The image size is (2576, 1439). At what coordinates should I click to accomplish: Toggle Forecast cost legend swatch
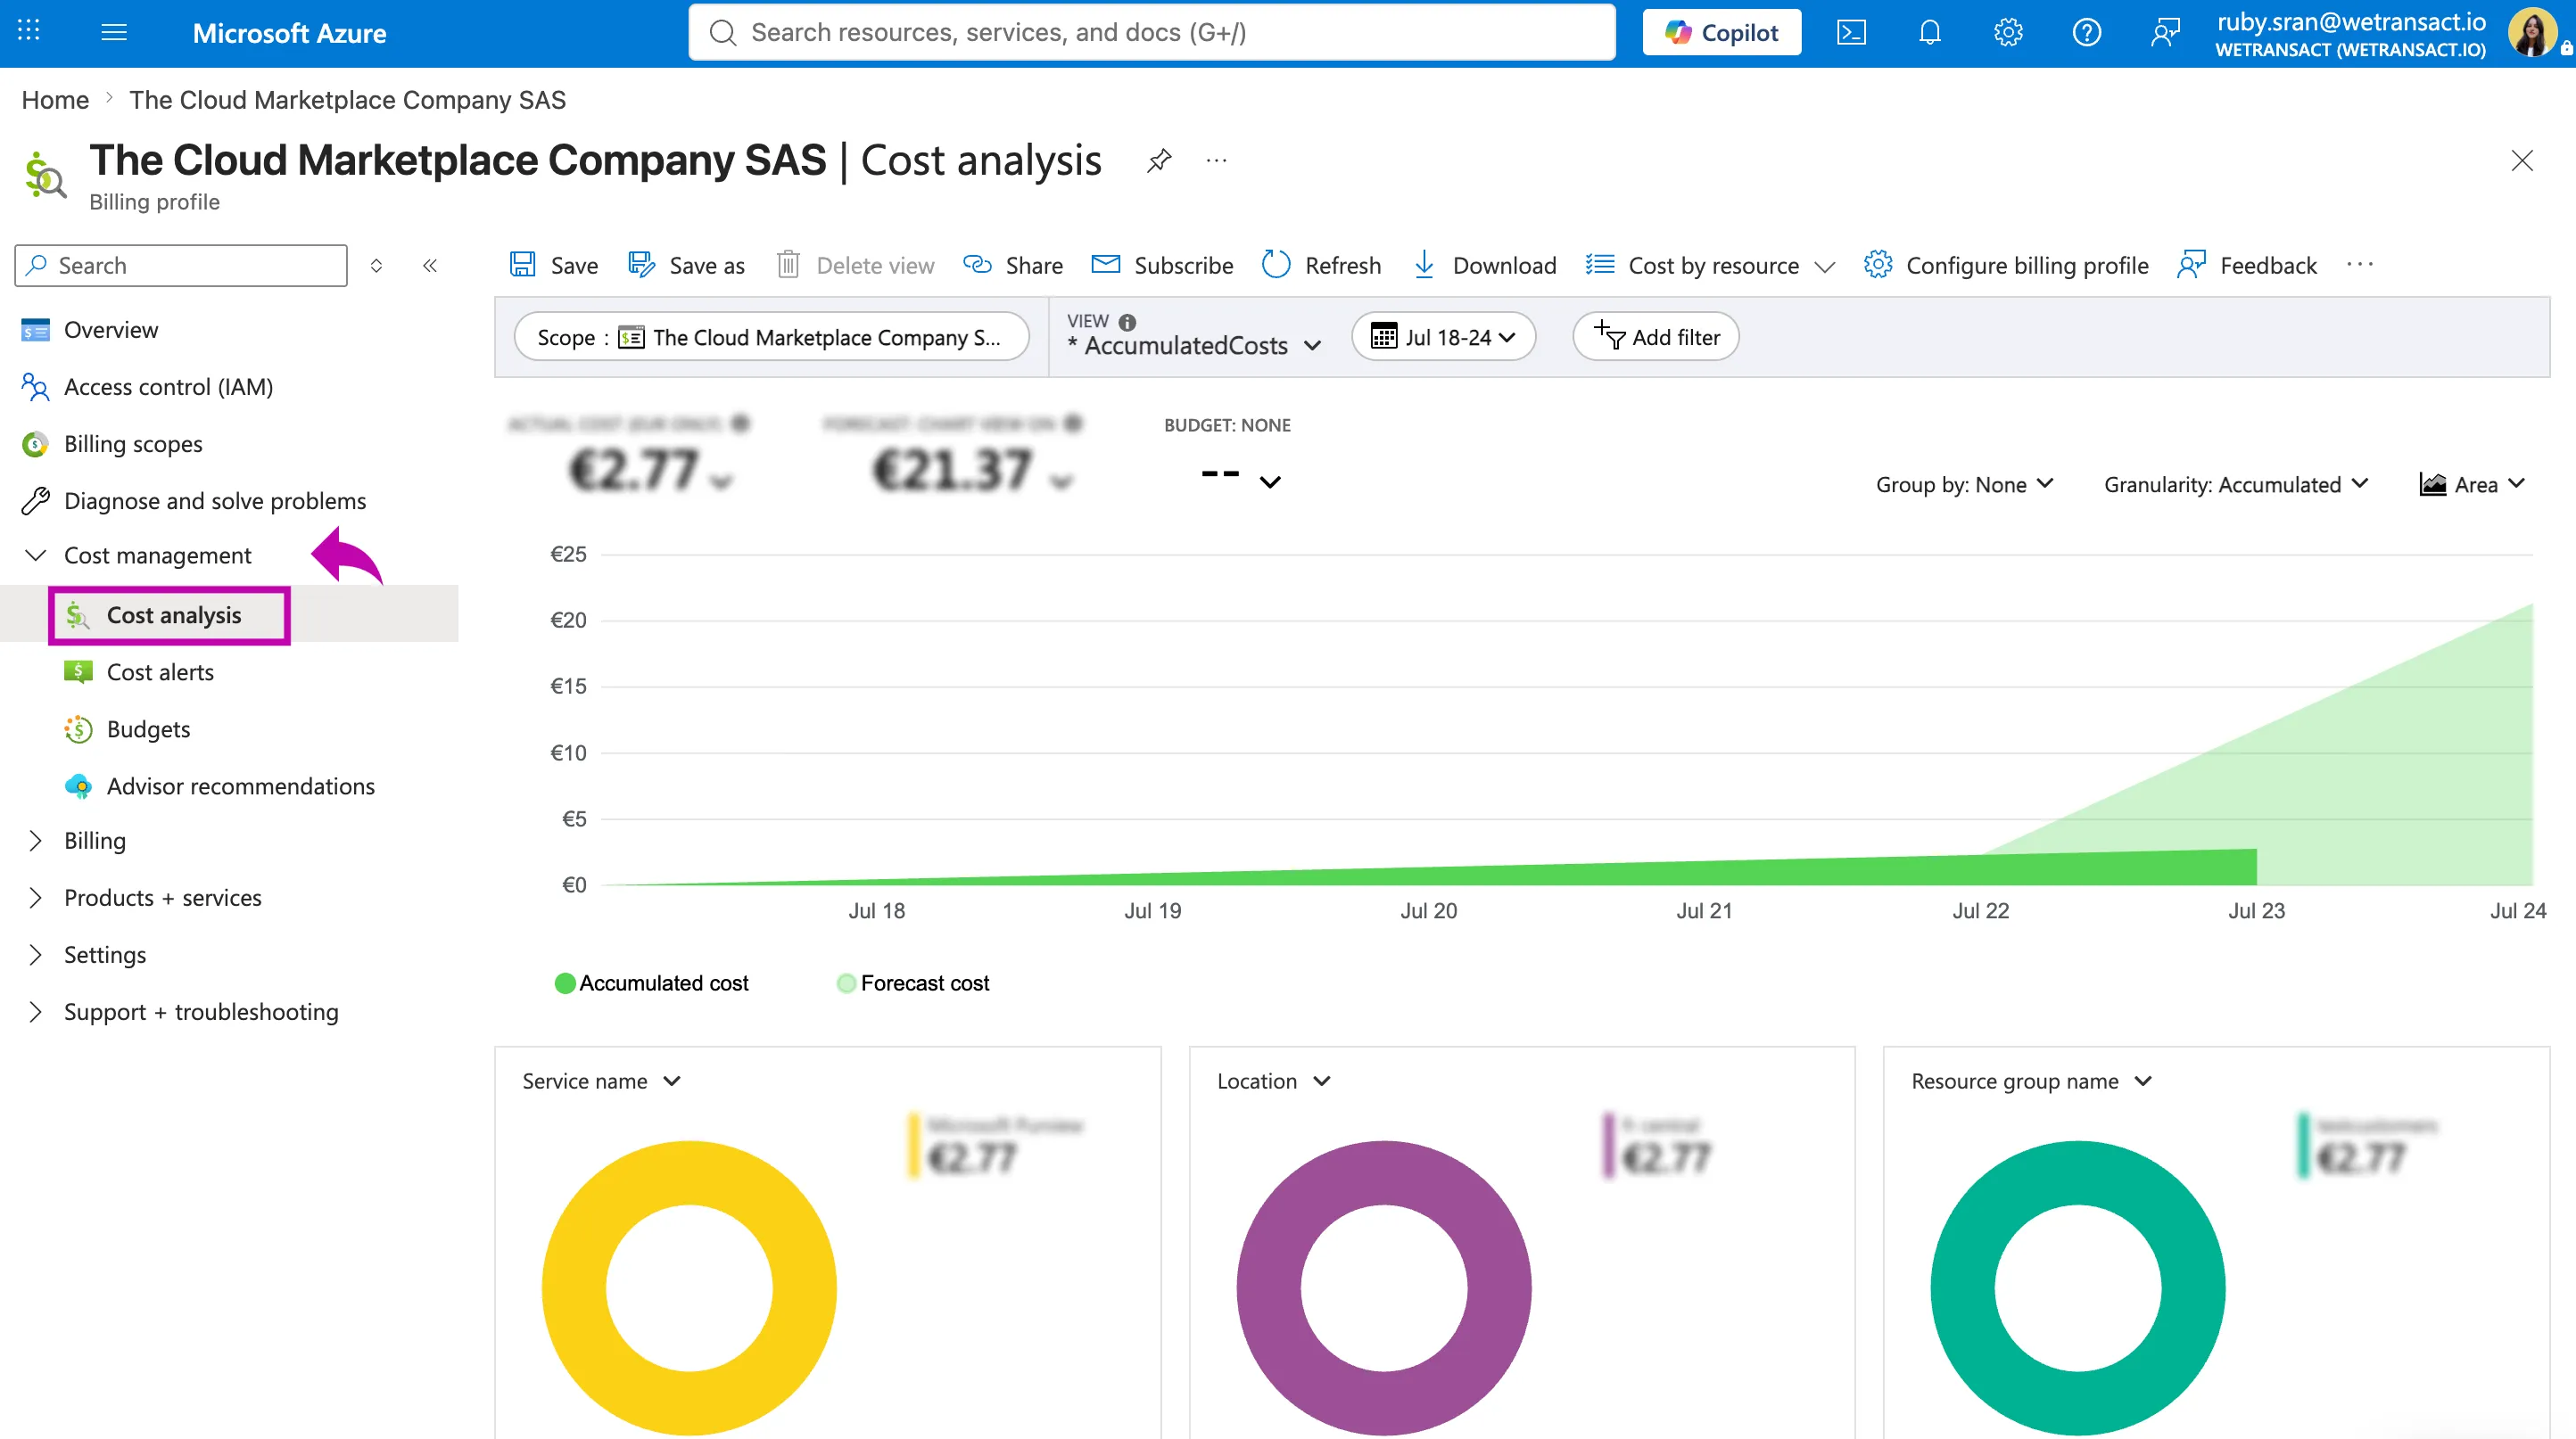click(x=846, y=983)
